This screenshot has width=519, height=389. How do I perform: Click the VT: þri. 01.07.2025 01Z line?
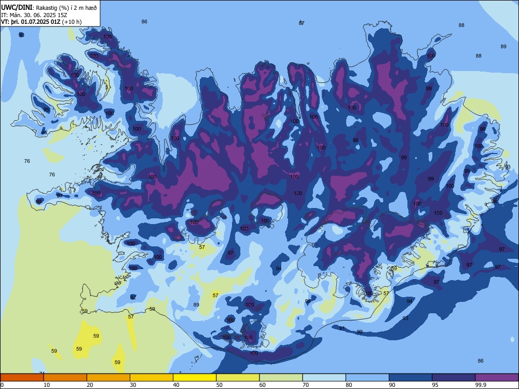pos(42,22)
